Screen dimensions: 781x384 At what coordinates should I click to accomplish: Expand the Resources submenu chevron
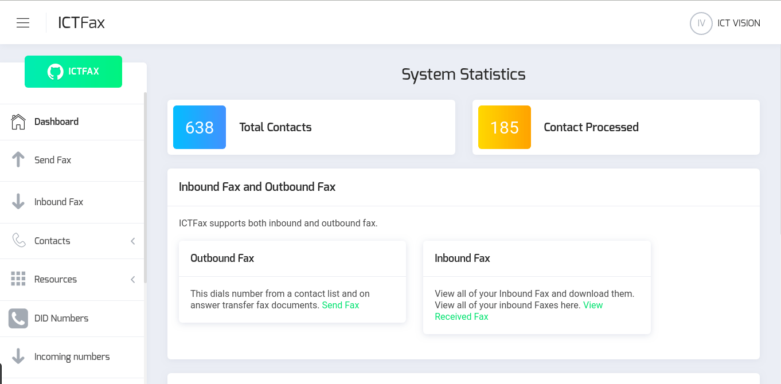(132, 280)
